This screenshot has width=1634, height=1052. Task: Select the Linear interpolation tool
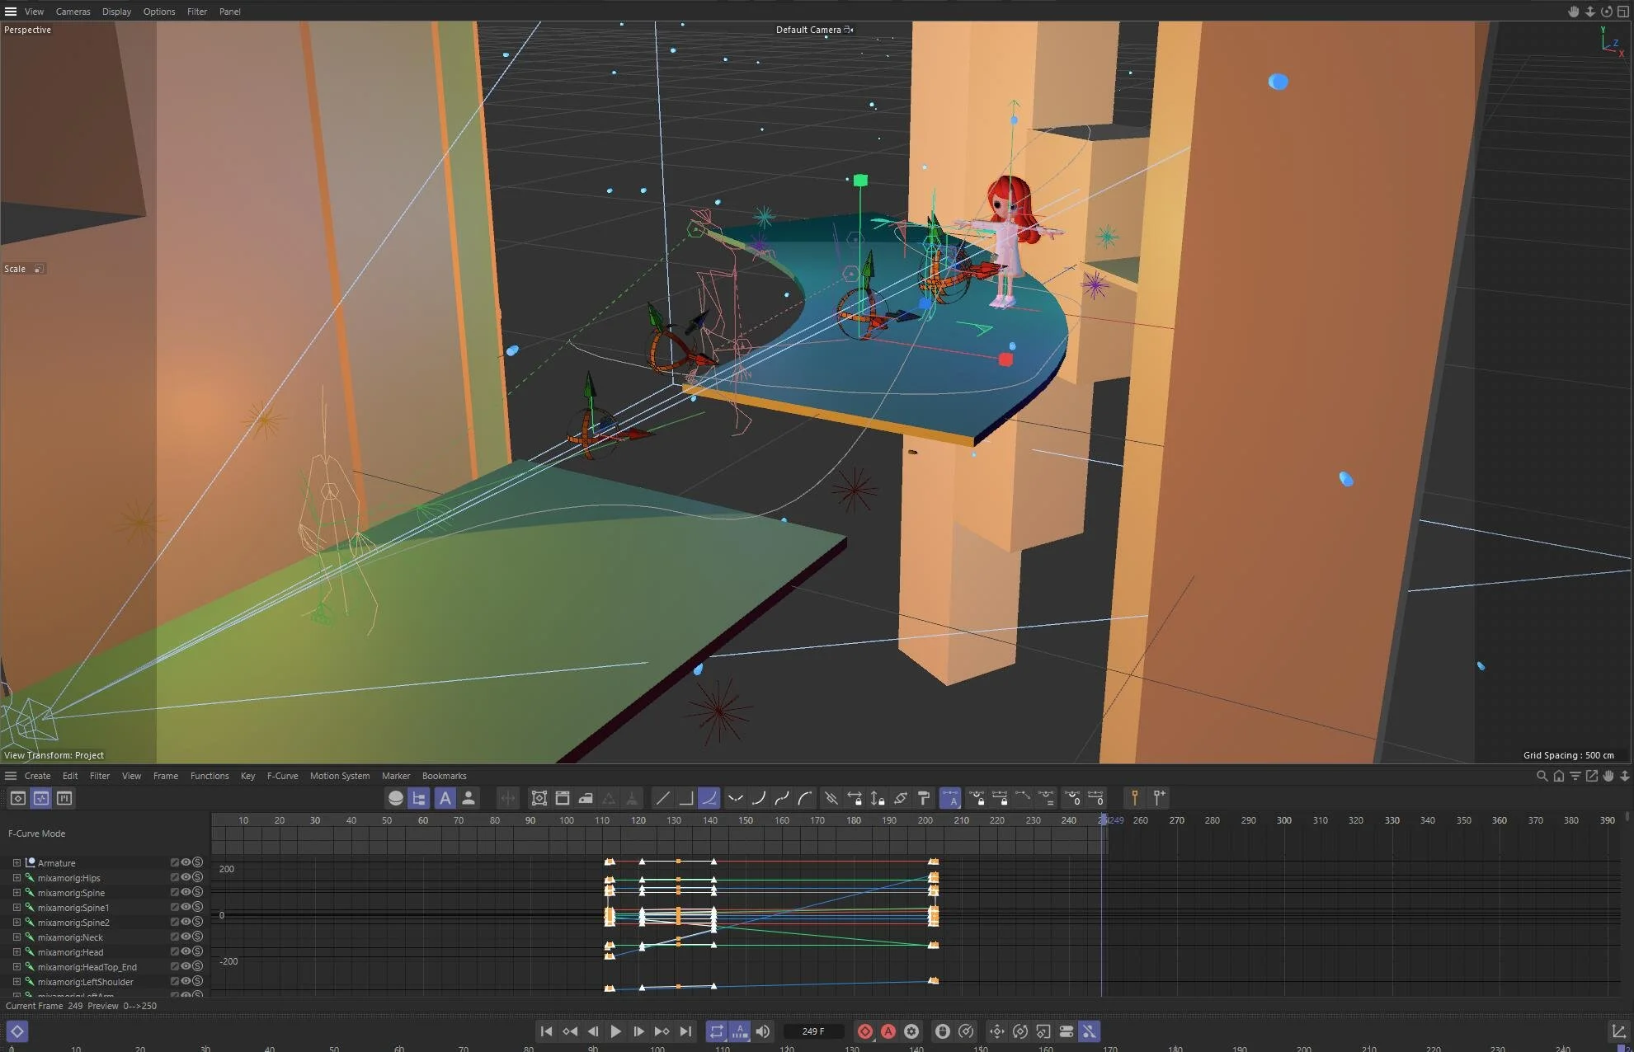pos(662,798)
